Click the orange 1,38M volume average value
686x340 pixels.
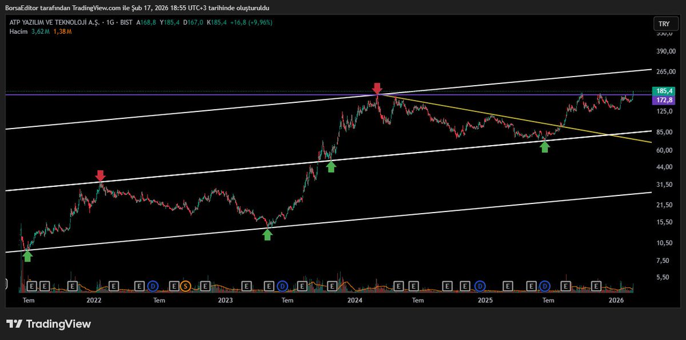coord(62,31)
